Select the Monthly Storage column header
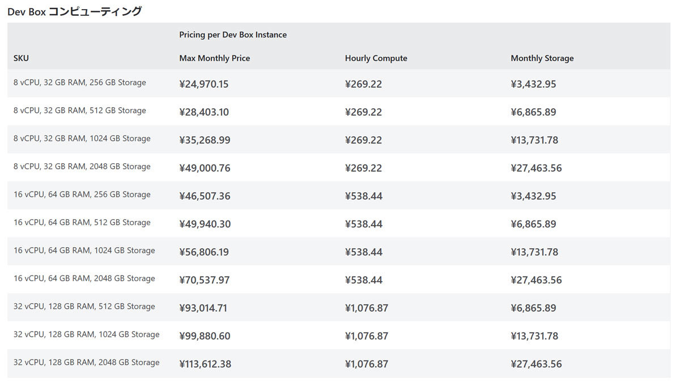680x386 pixels. [542, 58]
